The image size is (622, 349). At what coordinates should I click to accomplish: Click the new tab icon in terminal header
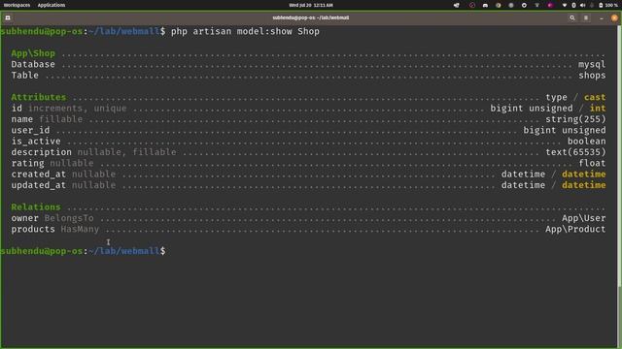coord(8,17)
